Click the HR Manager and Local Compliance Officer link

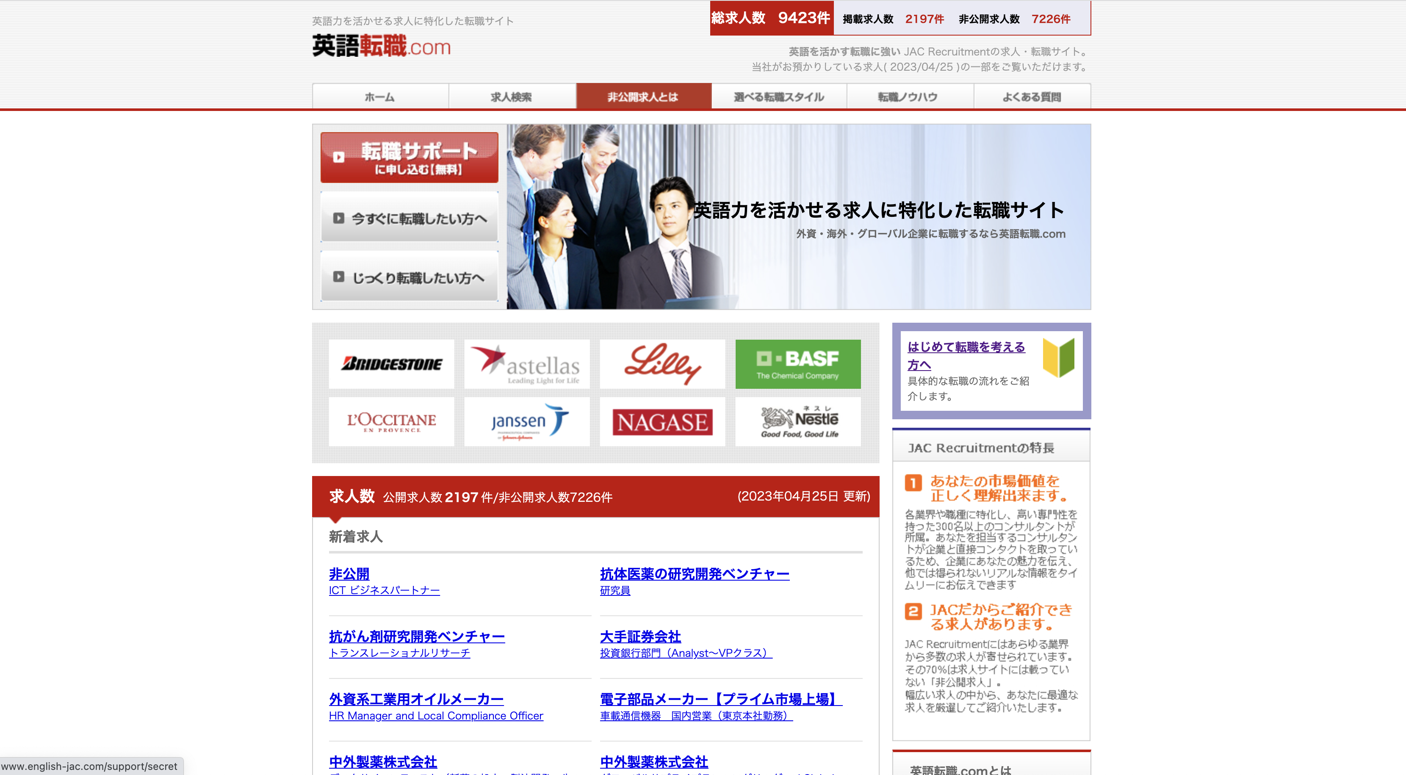(x=435, y=716)
